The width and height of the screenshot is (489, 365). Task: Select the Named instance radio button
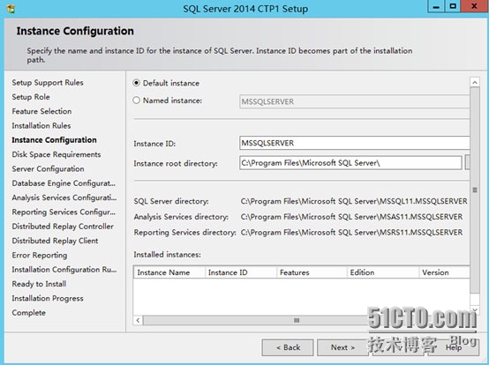click(136, 101)
